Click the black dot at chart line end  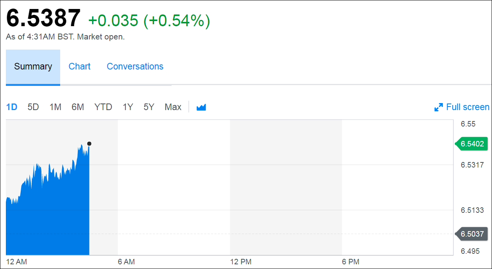coord(89,144)
